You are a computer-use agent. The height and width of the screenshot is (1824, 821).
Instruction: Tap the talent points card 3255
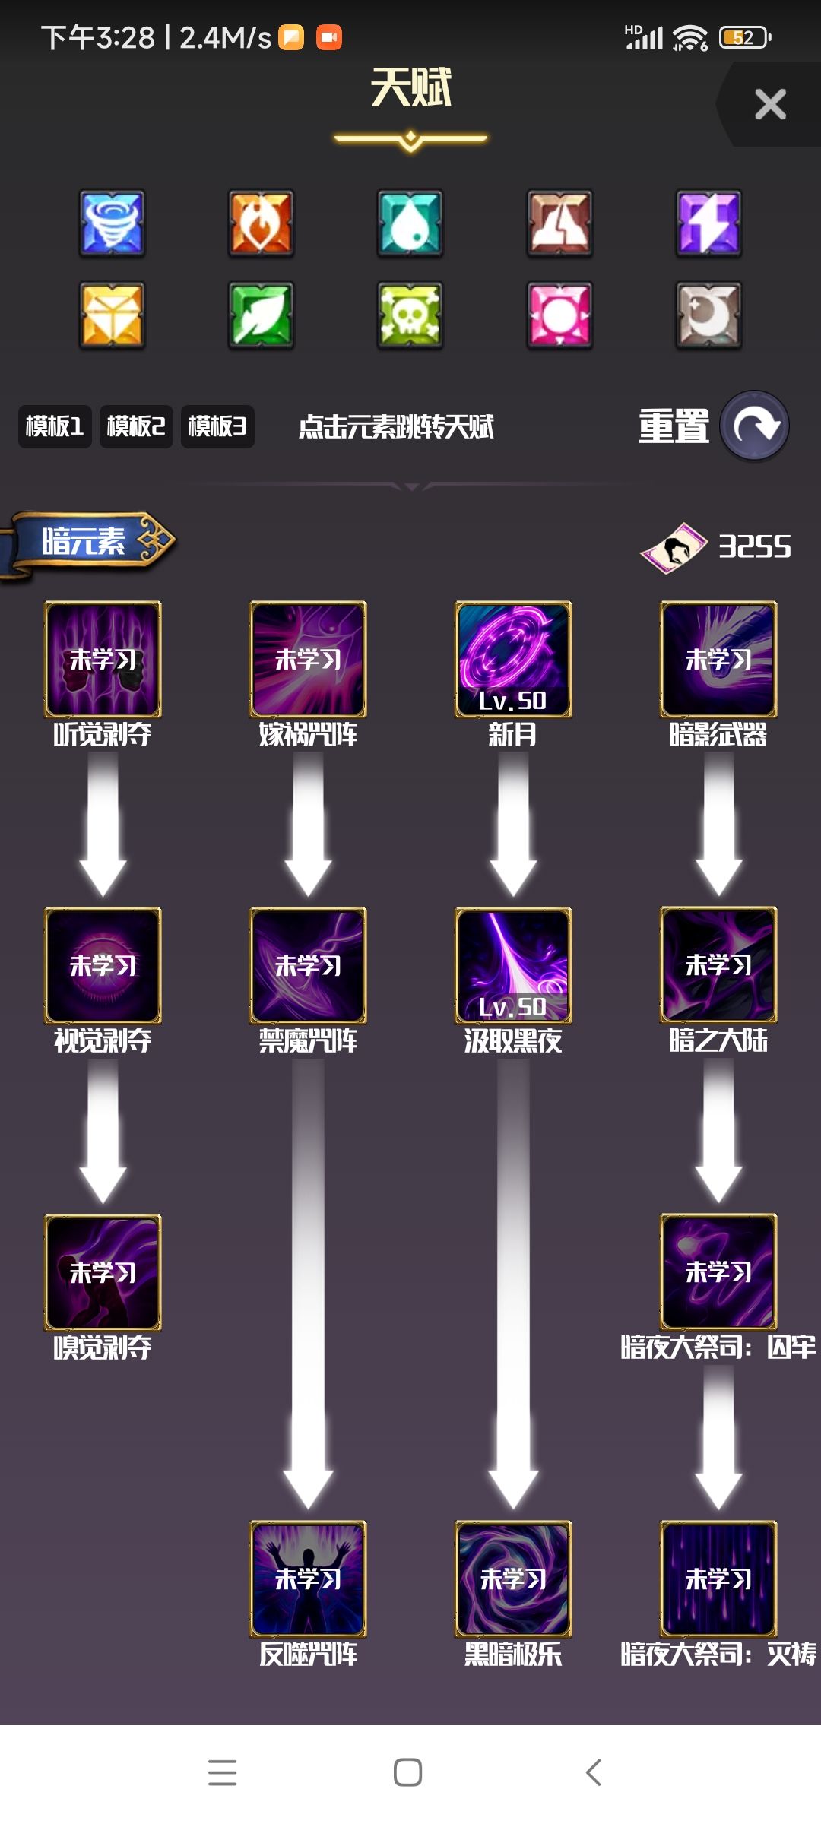click(x=715, y=547)
